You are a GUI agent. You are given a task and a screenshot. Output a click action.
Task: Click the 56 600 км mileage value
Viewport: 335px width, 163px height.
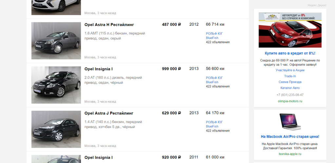pos(215,69)
